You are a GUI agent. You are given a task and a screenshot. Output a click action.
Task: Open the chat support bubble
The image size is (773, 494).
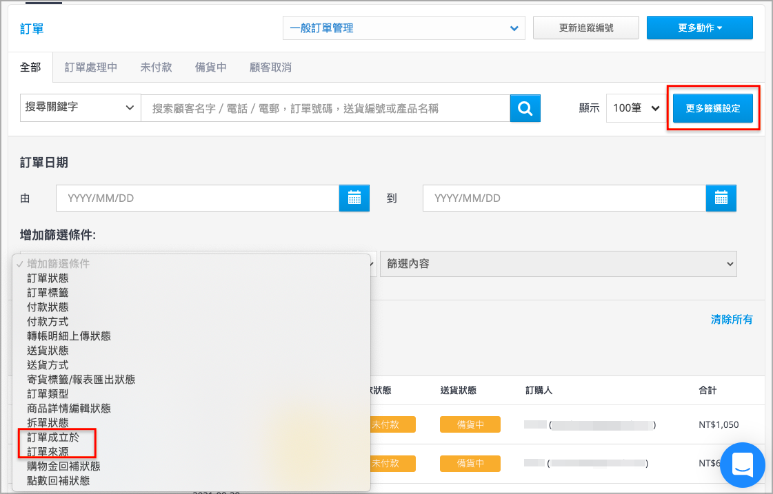743,464
